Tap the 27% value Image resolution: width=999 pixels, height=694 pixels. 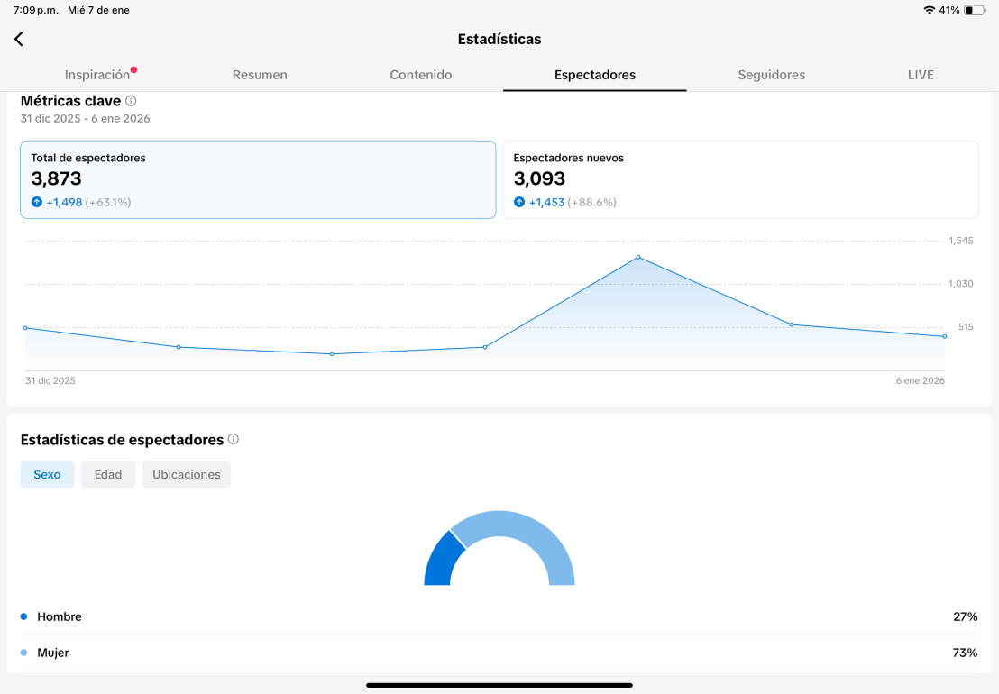point(966,616)
